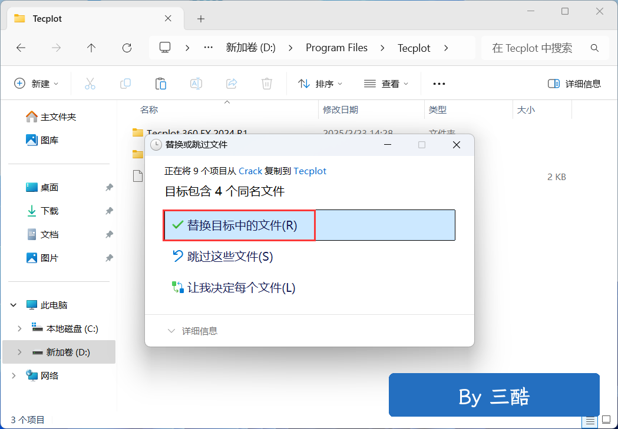Click the Rename toolbar icon

coord(196,84)
